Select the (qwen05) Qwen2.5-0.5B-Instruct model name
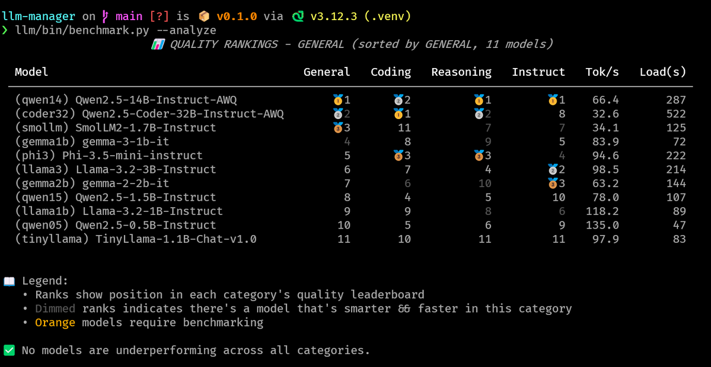Viewport: 711px width, 367px height. point(116,225)
